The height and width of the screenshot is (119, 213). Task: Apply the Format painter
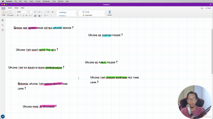10,16
